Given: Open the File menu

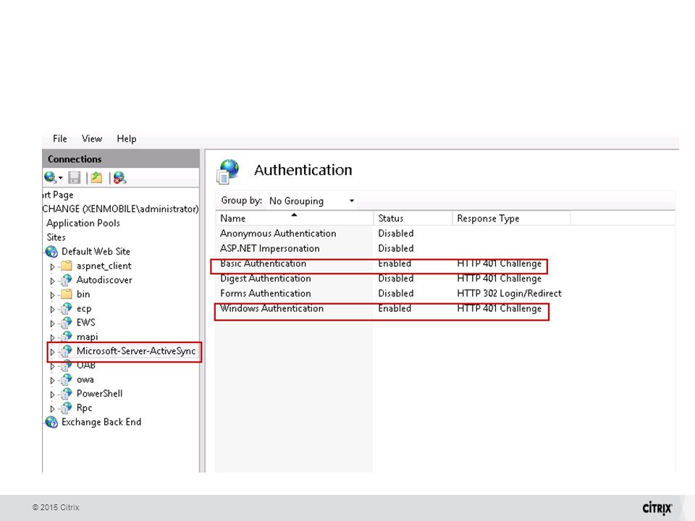Looking at the screenshot, I should (x=59, y=139).
